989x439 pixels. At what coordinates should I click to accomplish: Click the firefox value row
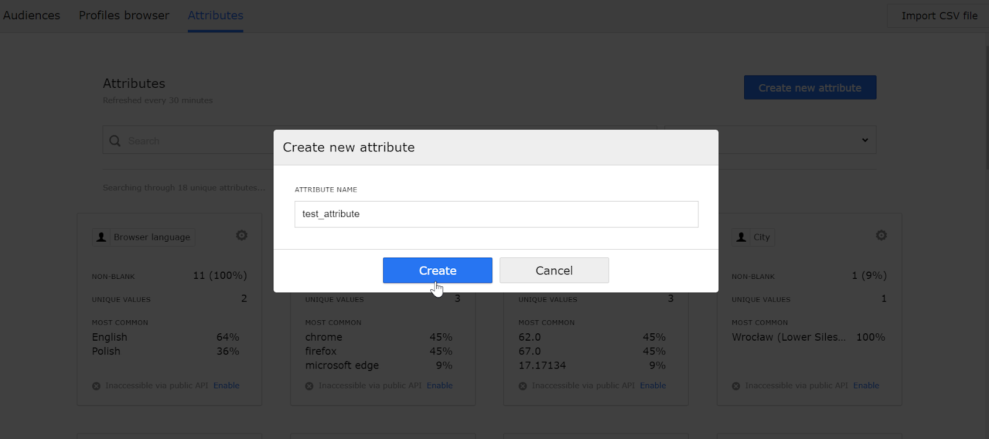tap(379, 351)
